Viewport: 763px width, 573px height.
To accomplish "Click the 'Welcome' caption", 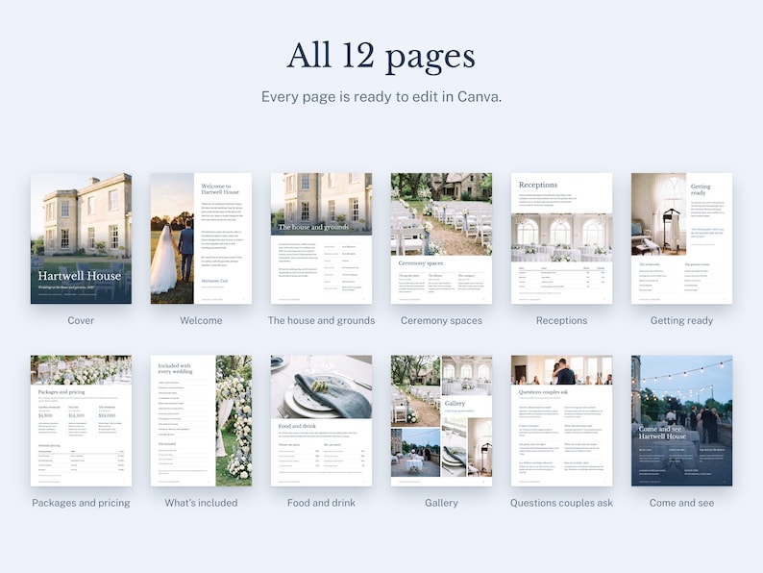I will (x=201, y=320).
